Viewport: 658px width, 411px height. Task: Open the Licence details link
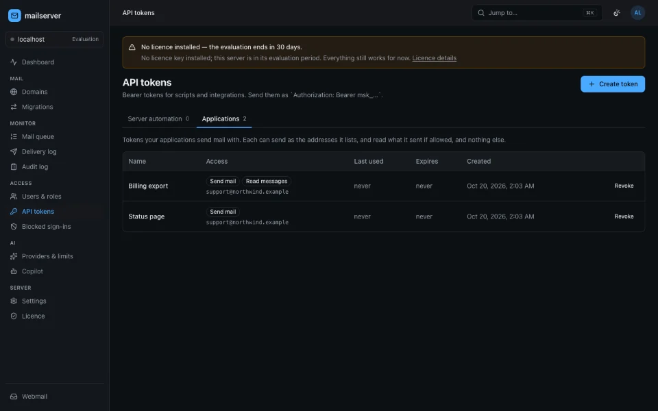click(x=434, y=58)
